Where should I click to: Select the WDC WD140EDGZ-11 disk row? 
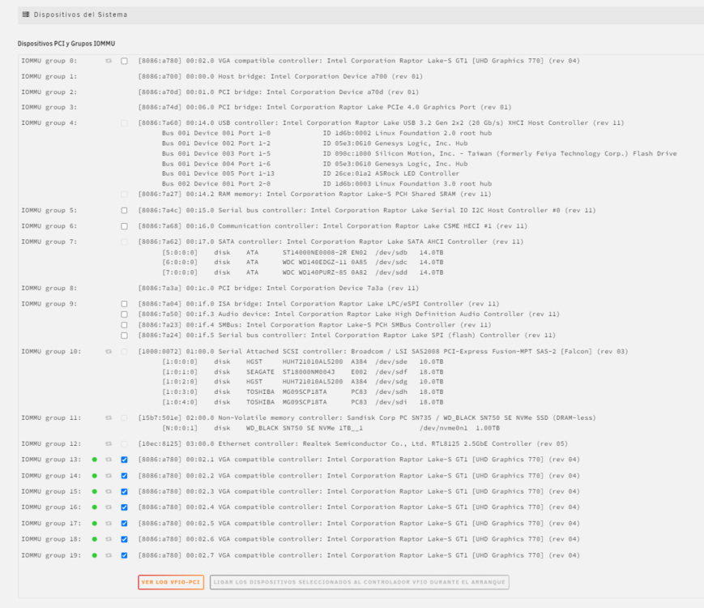pyautogui.click(x=303, y=262)
